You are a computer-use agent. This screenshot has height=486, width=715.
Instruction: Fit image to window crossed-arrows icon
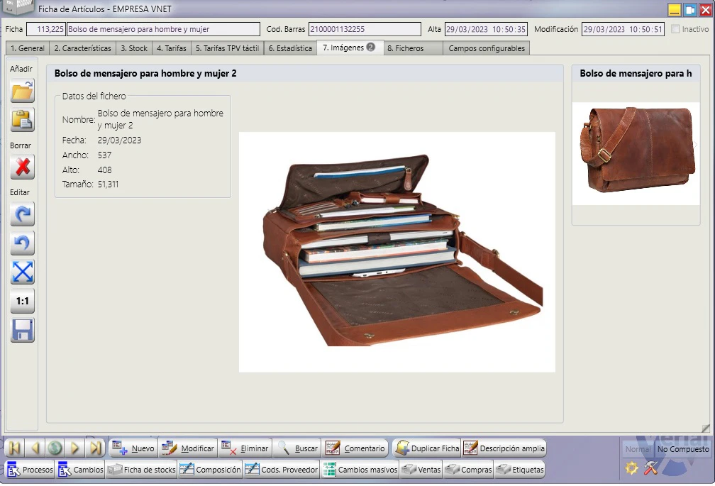click(x=23, y=272)
